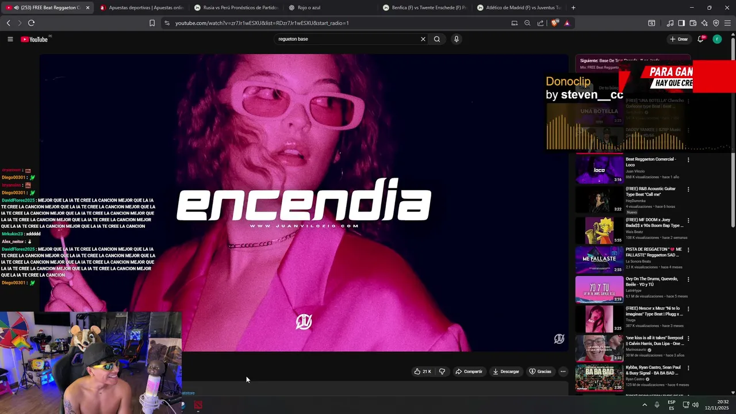Viewport: 736px width, 414px height.
Task: Open options for 'one kiss is all it takes'
Action: [x=688, y=339]
